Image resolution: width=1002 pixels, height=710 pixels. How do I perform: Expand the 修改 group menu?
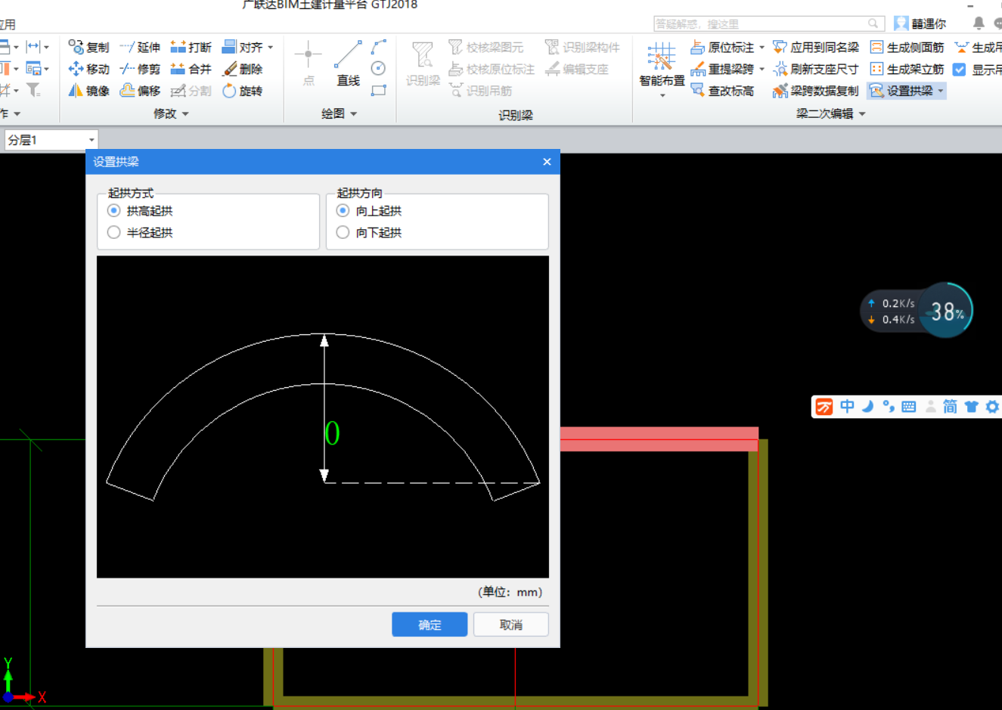(x=171, y=113)
